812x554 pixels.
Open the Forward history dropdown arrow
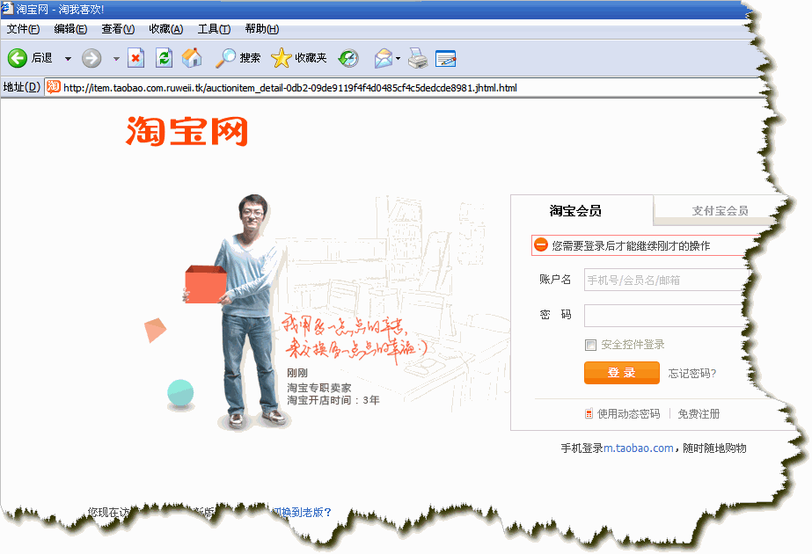coord(116,59)
